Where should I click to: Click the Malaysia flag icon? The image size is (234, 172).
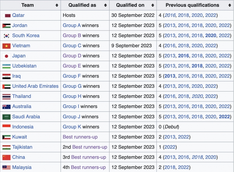[6, 168]
